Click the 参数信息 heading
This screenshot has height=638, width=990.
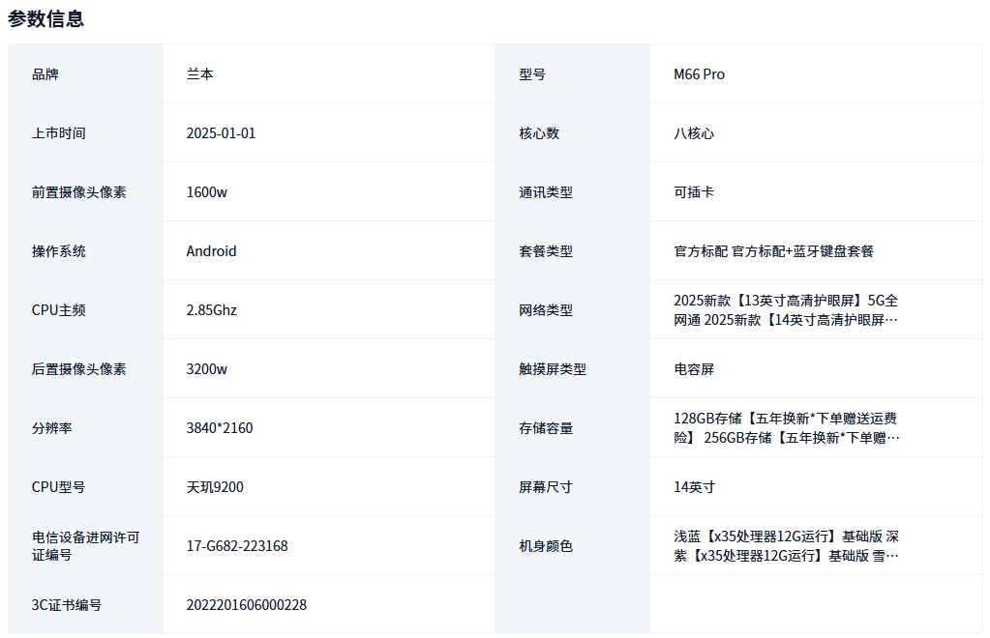[x=45, y=18]
